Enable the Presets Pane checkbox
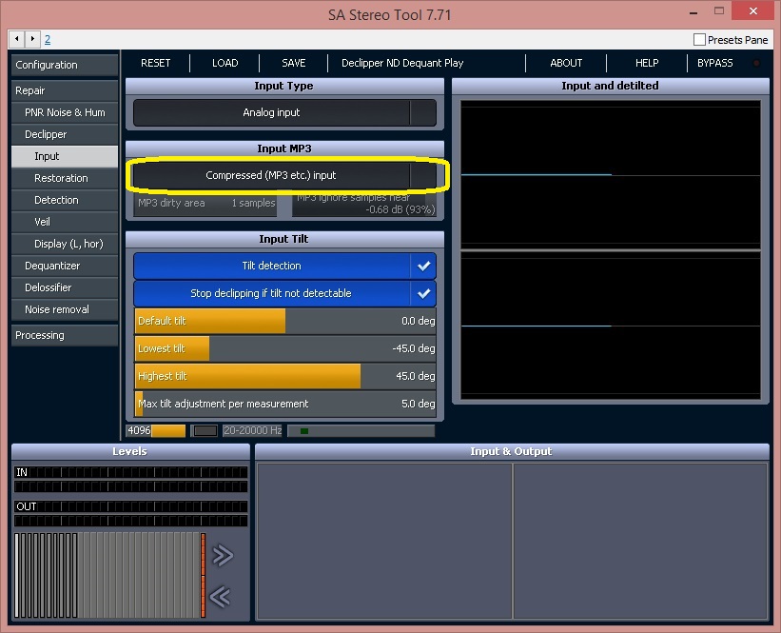The width and height of the screenshot is (781, 633). (699, 39)
